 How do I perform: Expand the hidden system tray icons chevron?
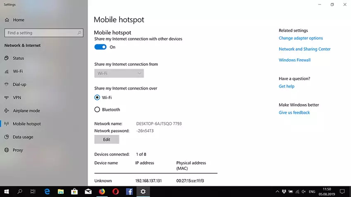point(277,192)
